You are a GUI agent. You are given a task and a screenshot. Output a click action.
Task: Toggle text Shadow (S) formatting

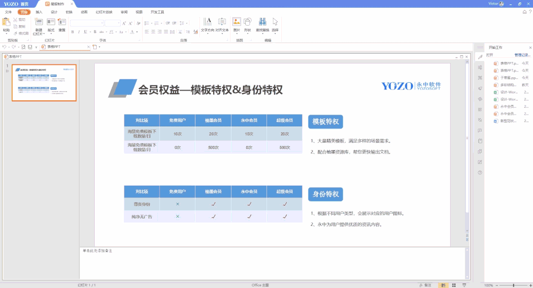tap(95, 32)
